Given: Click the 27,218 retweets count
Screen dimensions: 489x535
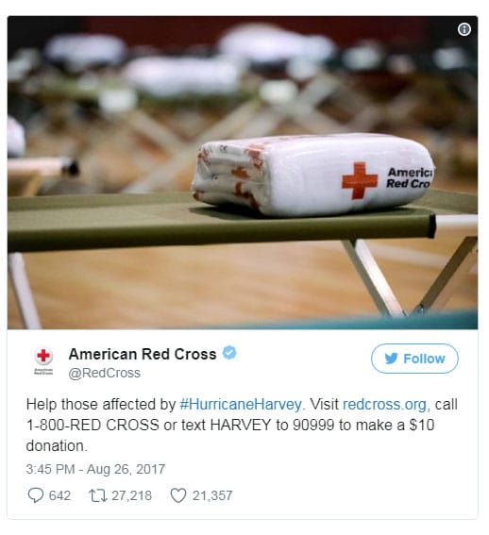Looking at the screenshot, I should 132,495.
